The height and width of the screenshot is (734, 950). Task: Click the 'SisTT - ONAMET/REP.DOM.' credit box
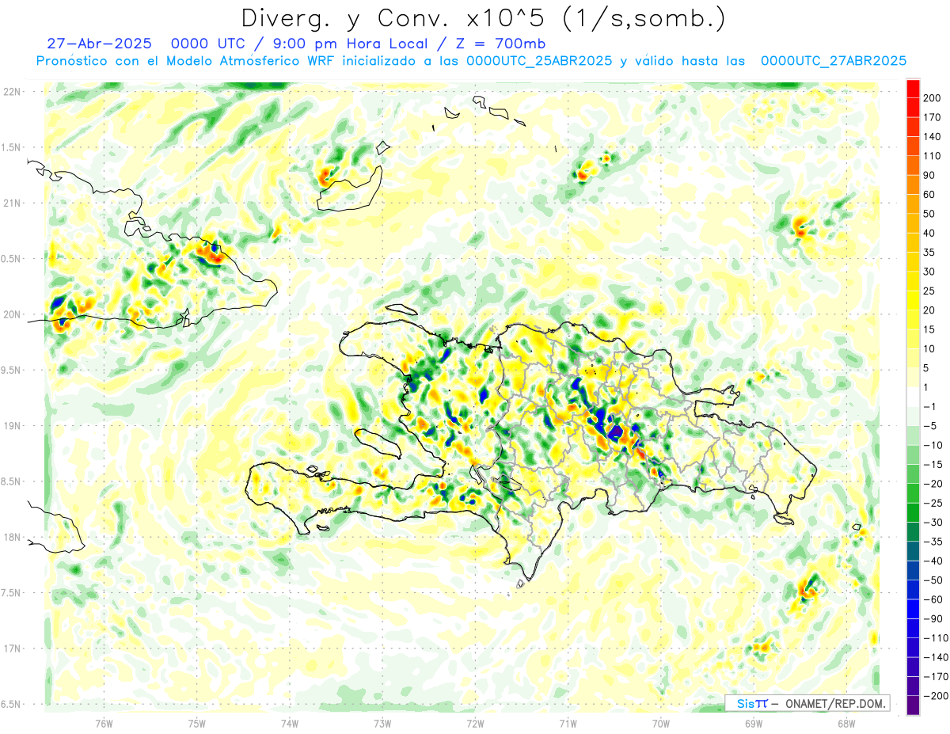807,703
